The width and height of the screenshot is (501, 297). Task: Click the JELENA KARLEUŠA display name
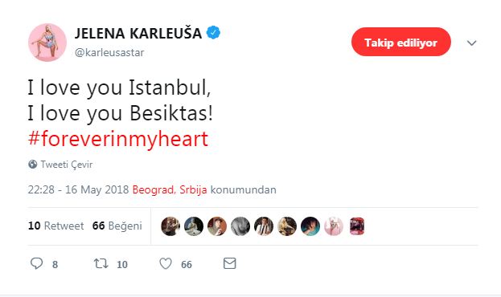click(138, 33)
